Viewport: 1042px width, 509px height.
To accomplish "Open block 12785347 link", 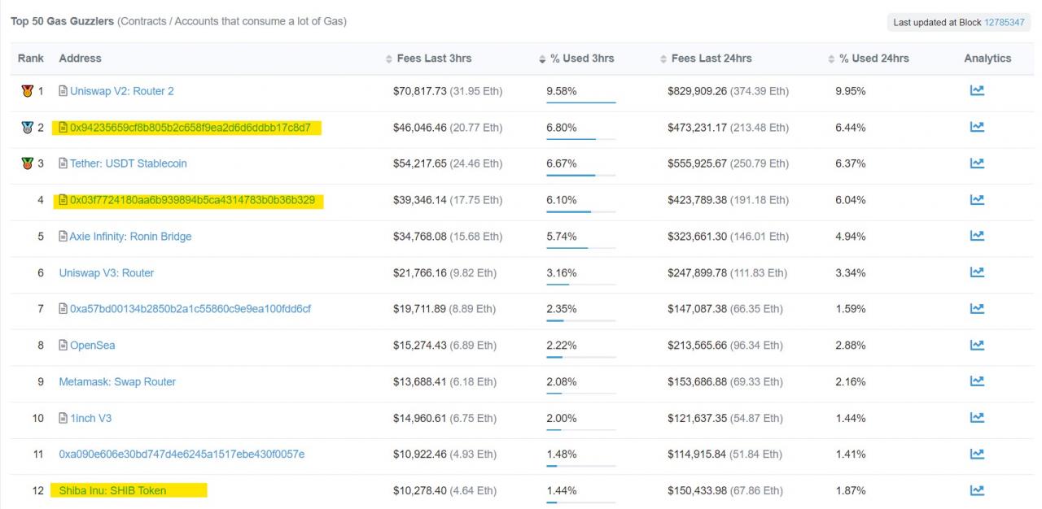I will coord(1005,22).
